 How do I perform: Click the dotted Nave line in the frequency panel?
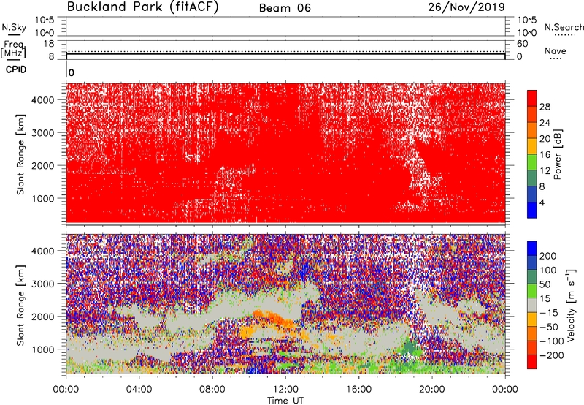click(x=285, y=51)
